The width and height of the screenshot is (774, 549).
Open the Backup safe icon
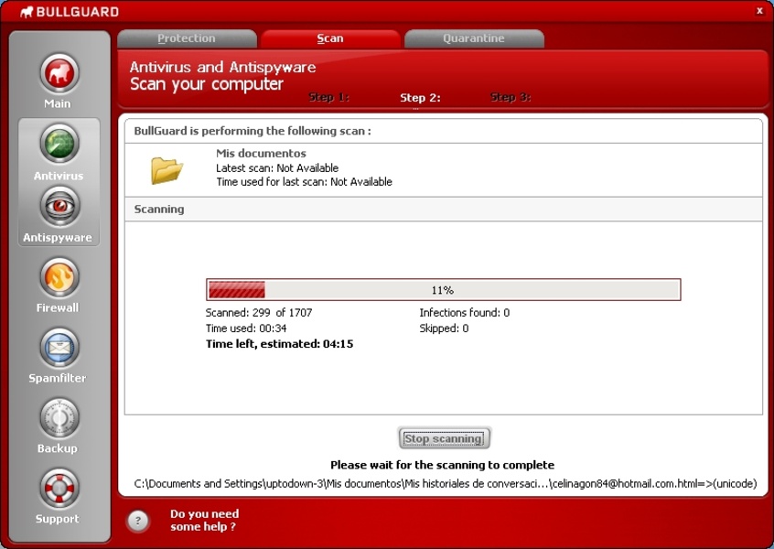coord(59,417)
